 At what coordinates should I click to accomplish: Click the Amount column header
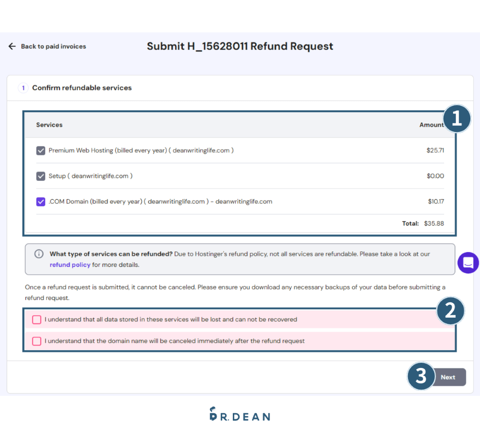(x=431, y=125)
